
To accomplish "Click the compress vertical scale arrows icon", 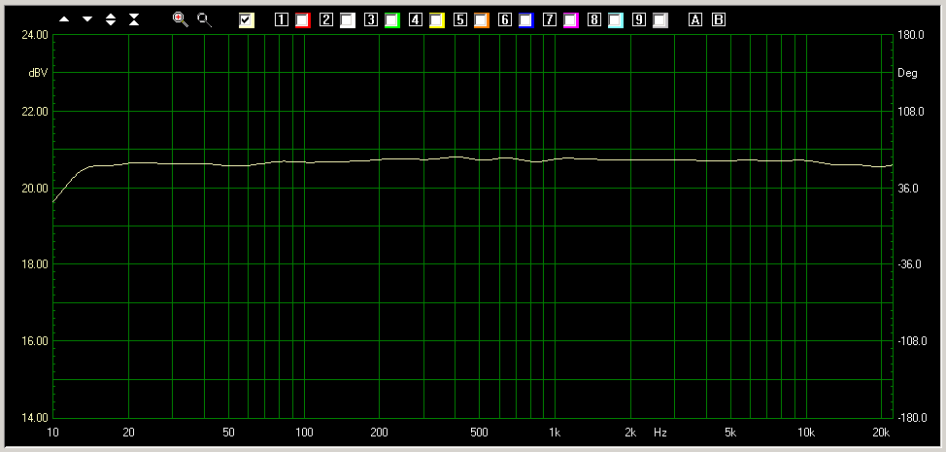I will click(x=134, y=19).
